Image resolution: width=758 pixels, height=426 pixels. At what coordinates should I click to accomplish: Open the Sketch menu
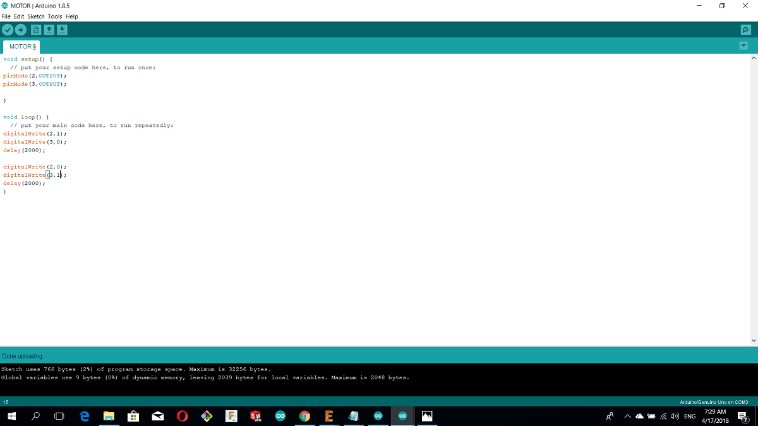coord(36,16)
